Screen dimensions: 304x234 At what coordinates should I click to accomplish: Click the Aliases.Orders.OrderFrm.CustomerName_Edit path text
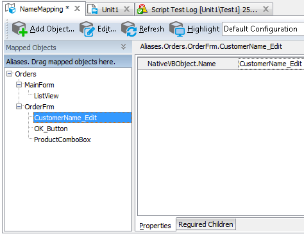pyautogui.click(x=211, y=46)
